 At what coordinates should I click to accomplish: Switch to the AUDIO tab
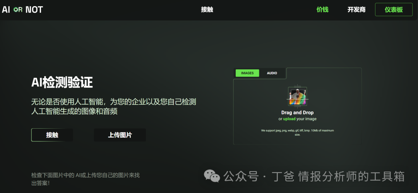pos(272,73)
